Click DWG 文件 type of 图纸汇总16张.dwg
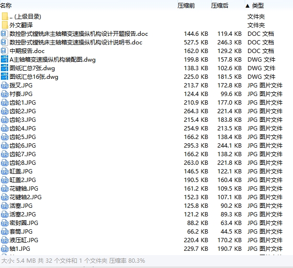 click(x=261, y=76)
